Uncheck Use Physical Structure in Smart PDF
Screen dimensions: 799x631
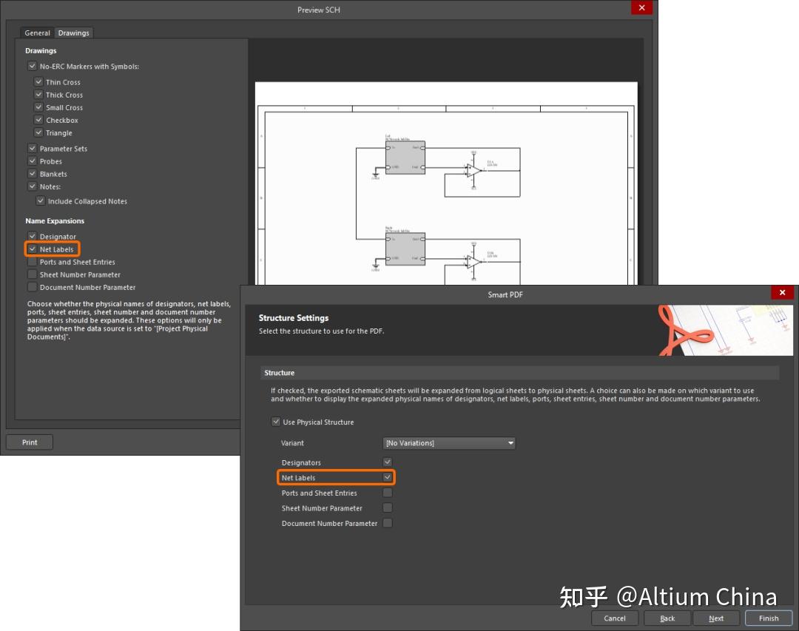tap(275, 421)
